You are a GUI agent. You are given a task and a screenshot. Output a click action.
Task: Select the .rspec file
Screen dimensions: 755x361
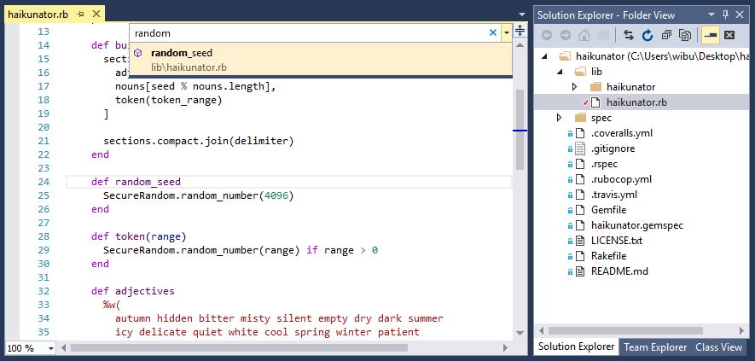pyautogui.click(x=604, y=164)
